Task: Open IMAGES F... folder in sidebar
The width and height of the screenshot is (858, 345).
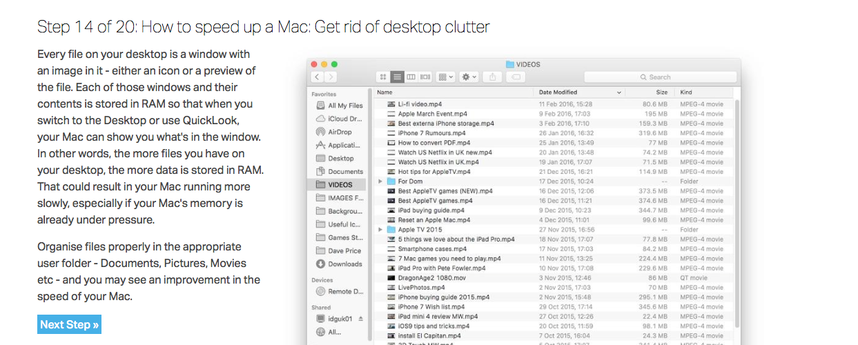Action: 340,198
